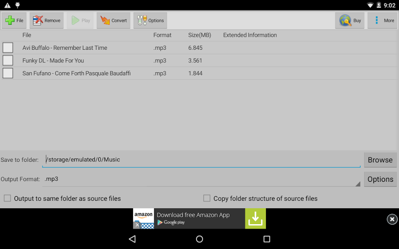The width and height of the screenshot is (399, 249).
Task: Tap the warning triangle in status bar
Action: pyautogui.click(x=7, y=5)
